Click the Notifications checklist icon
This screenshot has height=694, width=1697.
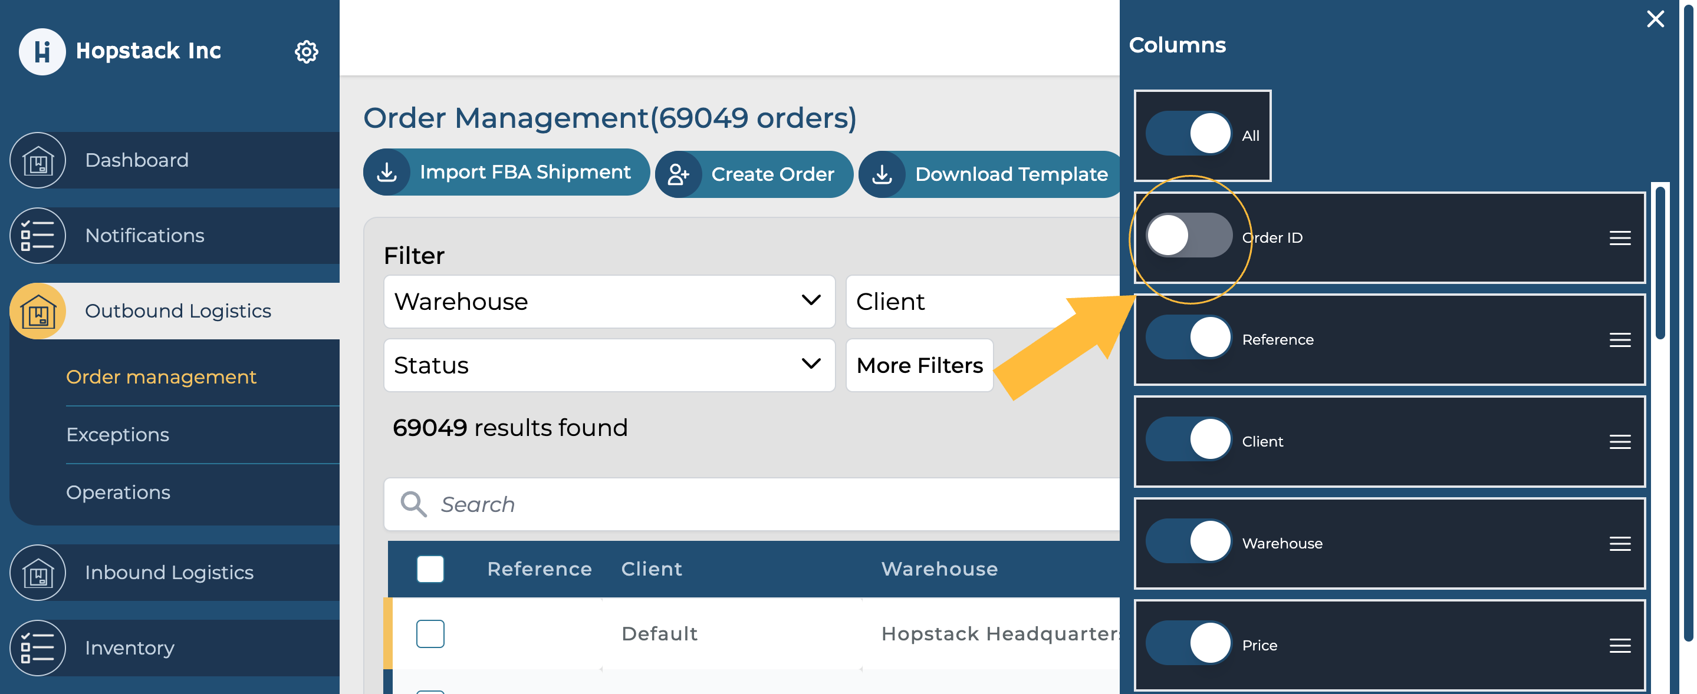[38, 236]
